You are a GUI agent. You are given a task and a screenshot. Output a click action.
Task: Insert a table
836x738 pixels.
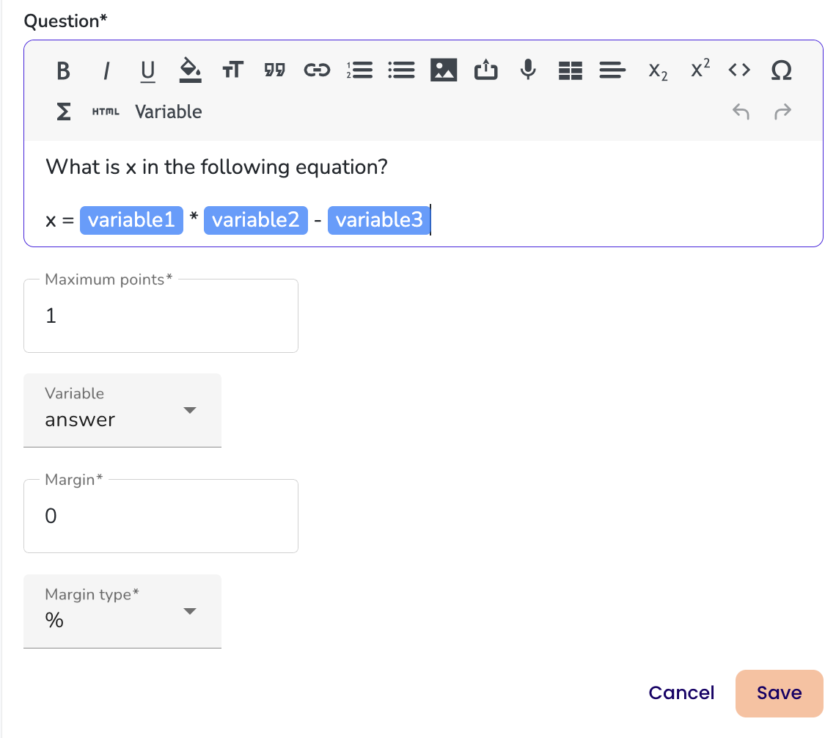click(x=571, y=70)
